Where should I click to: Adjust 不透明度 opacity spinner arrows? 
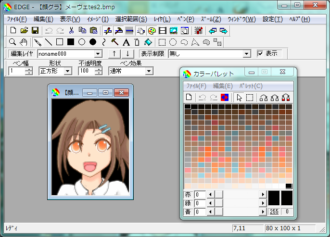click(x=98, y=71)
